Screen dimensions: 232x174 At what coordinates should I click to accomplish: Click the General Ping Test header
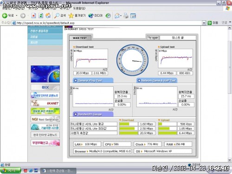(x=93, y=81)
